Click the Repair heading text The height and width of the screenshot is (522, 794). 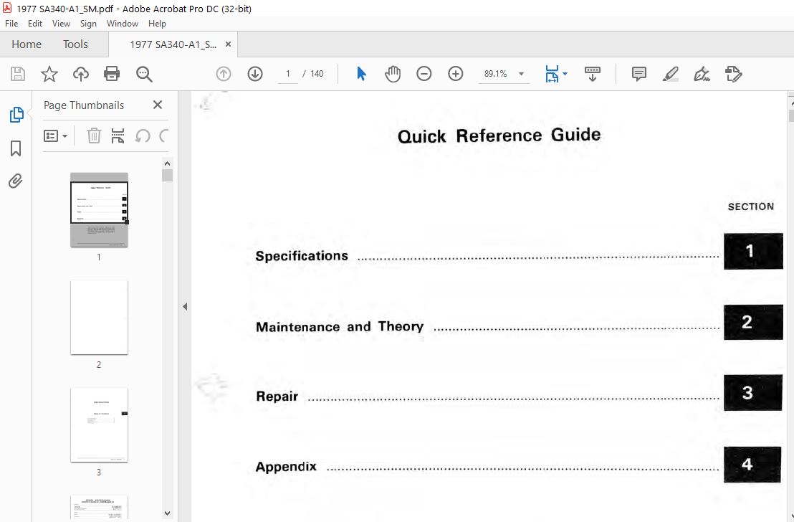277,396
